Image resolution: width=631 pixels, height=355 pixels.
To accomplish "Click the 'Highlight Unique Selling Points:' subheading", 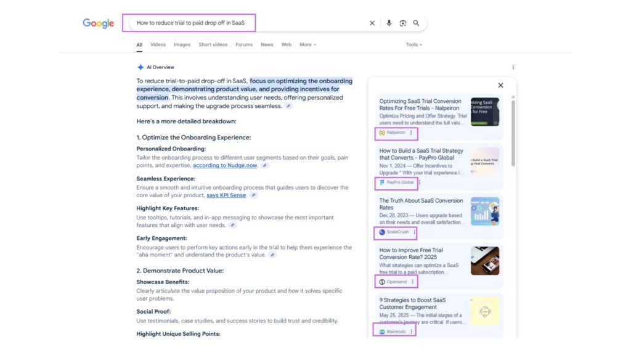I will pos(178,333).
